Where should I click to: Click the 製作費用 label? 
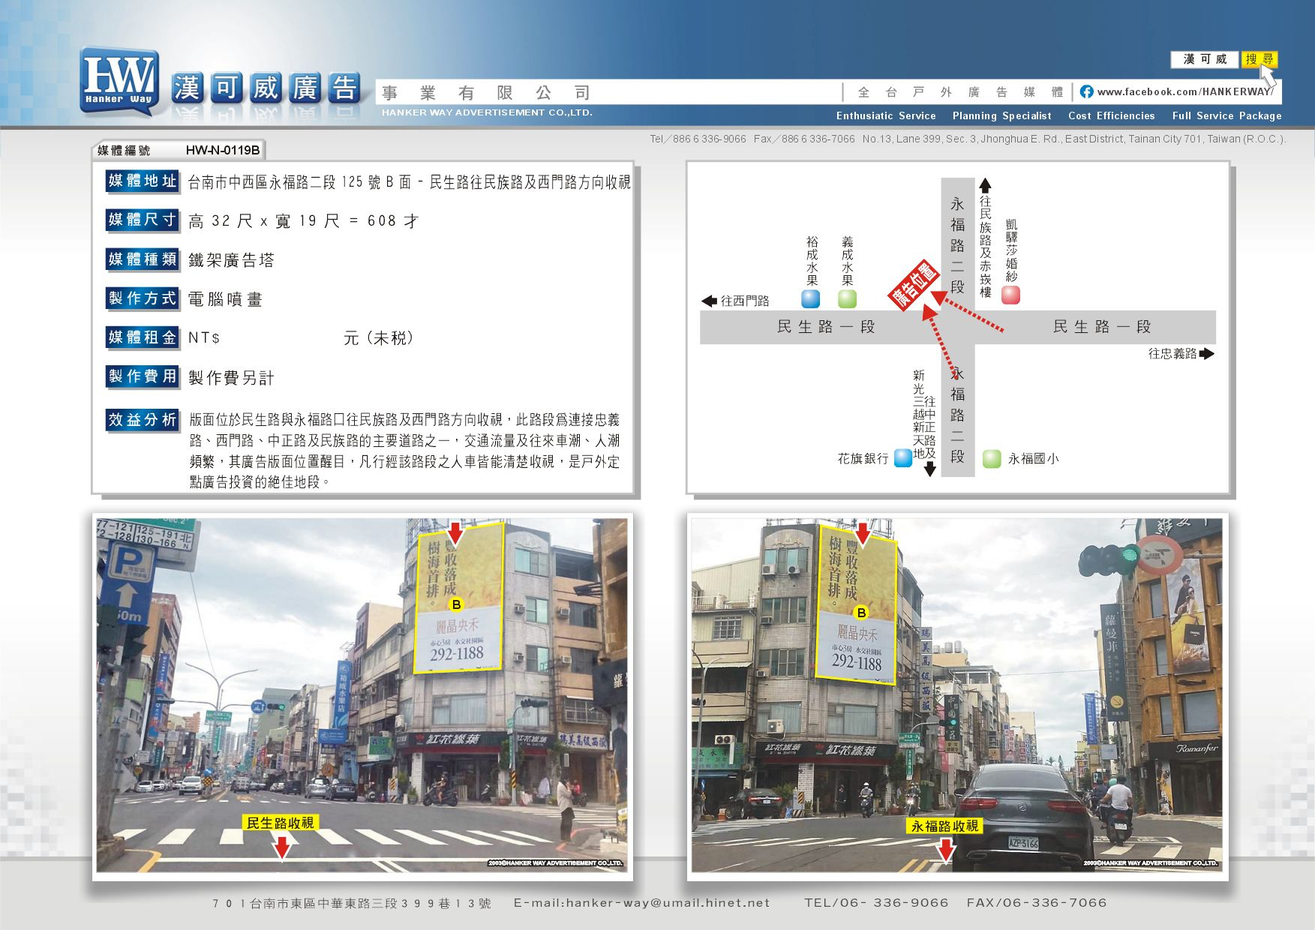142,376
